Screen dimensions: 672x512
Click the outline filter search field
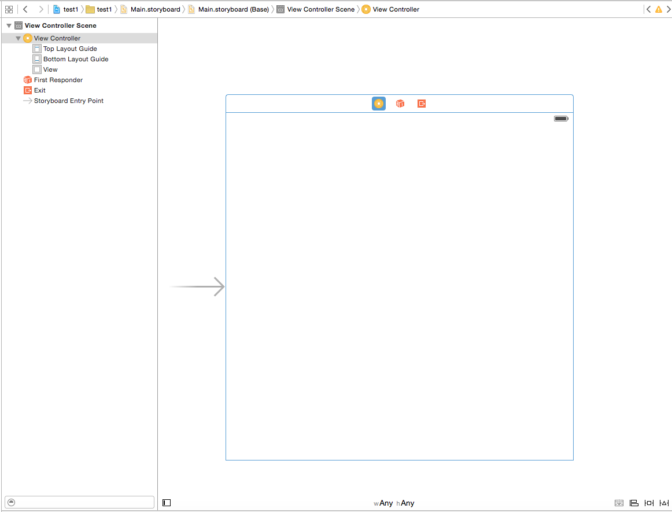[x=80, y=502]
